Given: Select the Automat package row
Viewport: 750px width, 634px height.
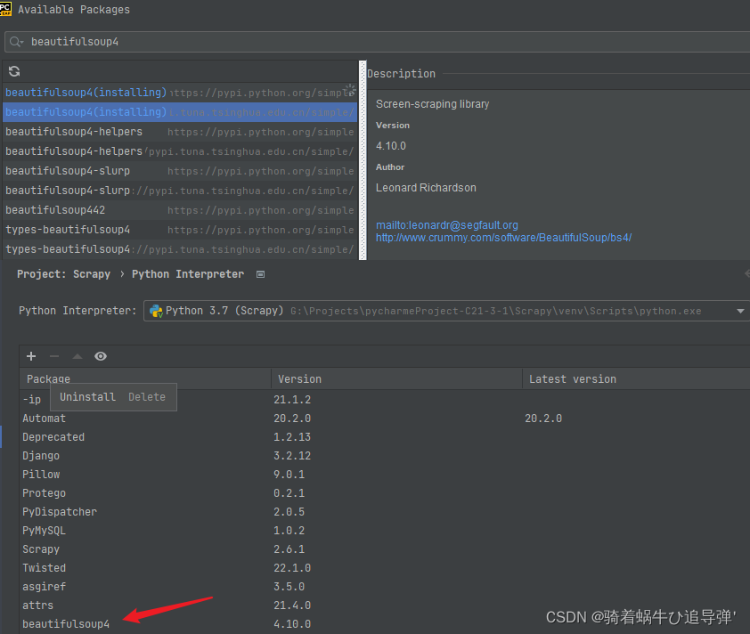Looking at the screenshot, I should 385,419.
